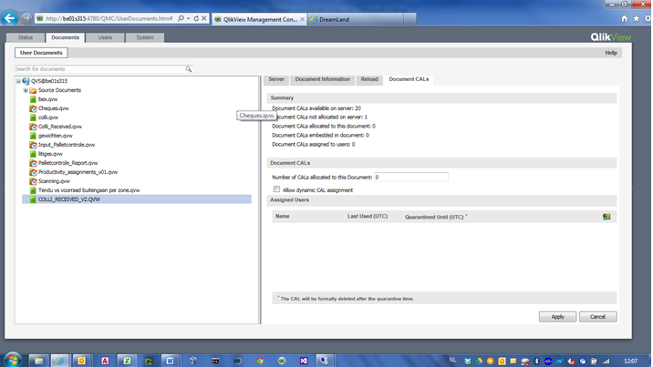Click the document search magnifier icon
Viewport: 653px width, 367px height.
pos(189,69)
